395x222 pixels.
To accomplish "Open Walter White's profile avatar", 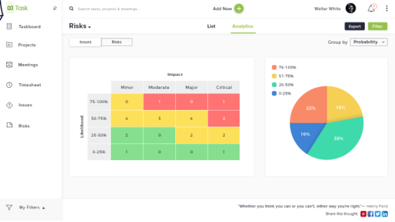I will (x=350, y=8).
